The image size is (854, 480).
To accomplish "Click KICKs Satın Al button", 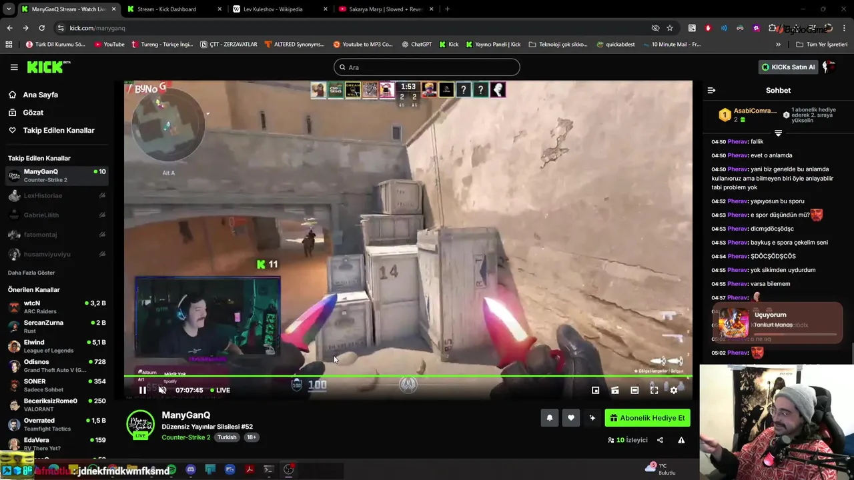I will click(x=789, y=67).
